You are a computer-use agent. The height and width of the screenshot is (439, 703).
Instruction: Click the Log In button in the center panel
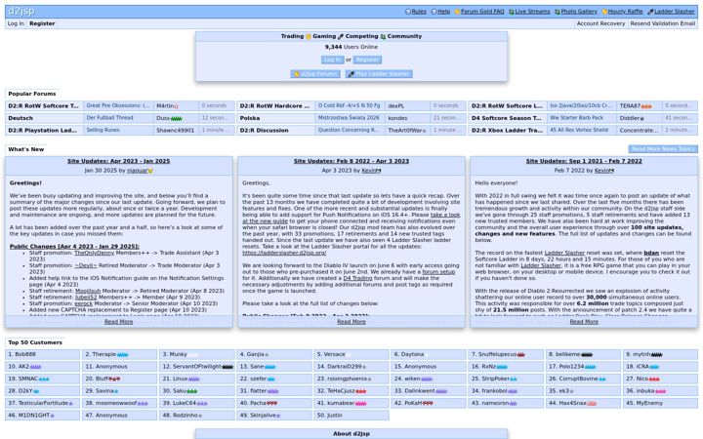click(x=332, y=60)
